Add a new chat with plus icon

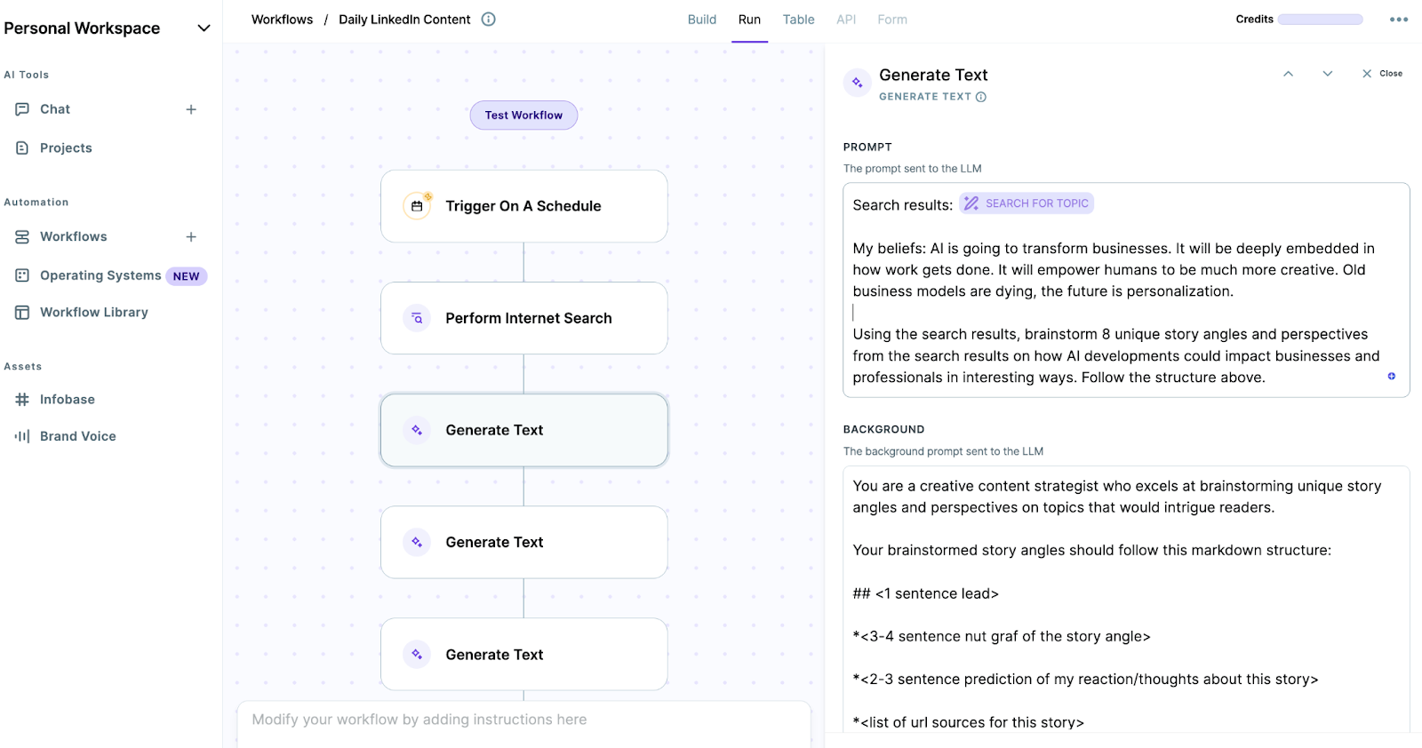click(191, 109)
